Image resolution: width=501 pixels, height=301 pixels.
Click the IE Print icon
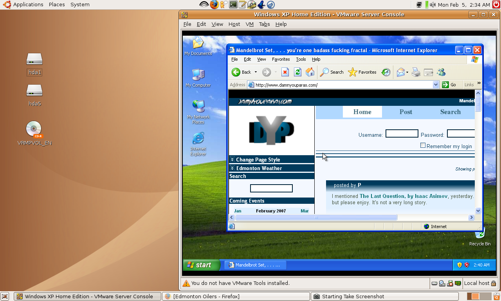tap(416, 72)
